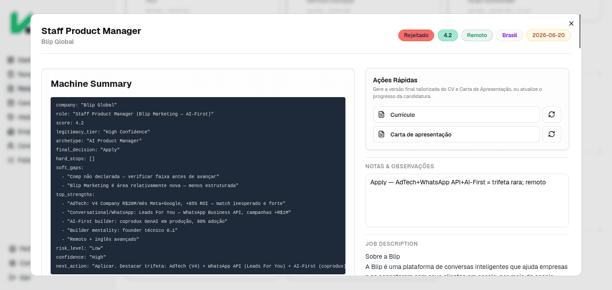Click the 'confidence: "High"' code line
Viewport: 612px width, 290px height.
(81, 257)
